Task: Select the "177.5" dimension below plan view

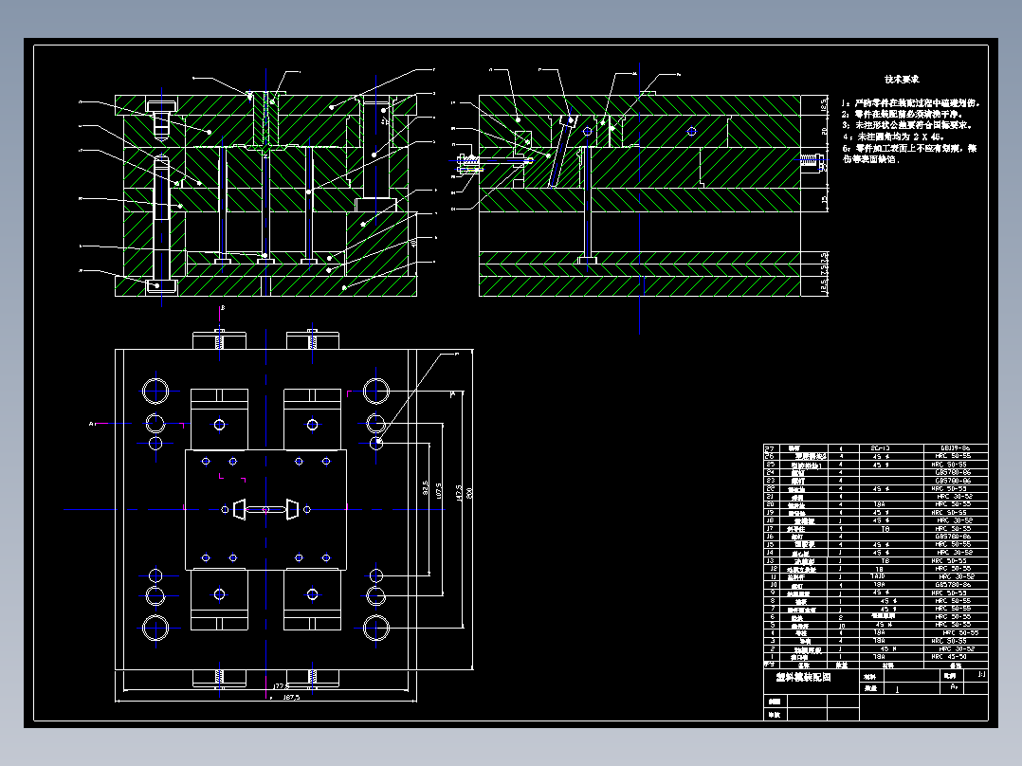Action: coord(281,686)
